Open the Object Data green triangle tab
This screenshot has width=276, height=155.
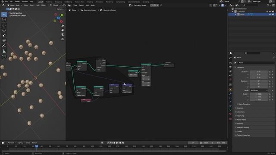(230, 110)
